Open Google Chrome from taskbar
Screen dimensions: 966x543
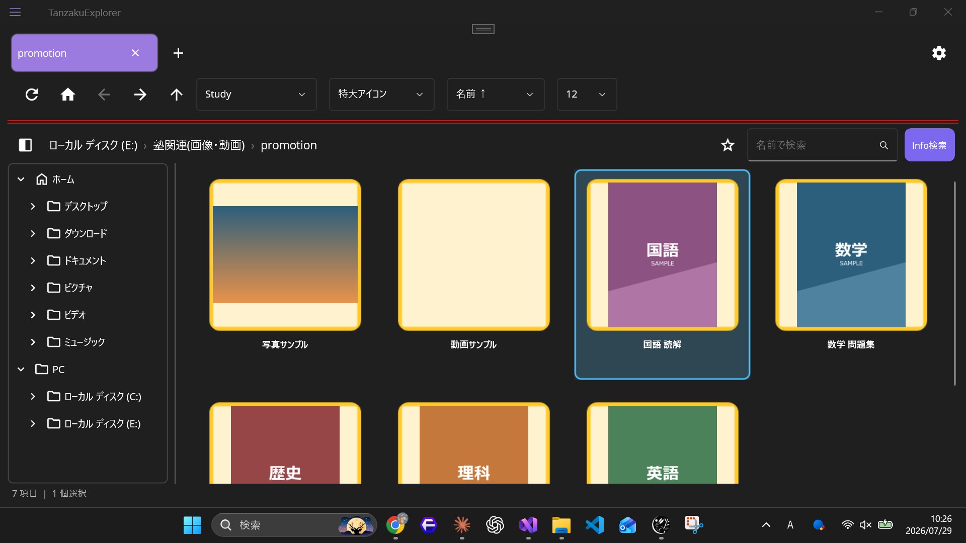(x=396, y=525)
